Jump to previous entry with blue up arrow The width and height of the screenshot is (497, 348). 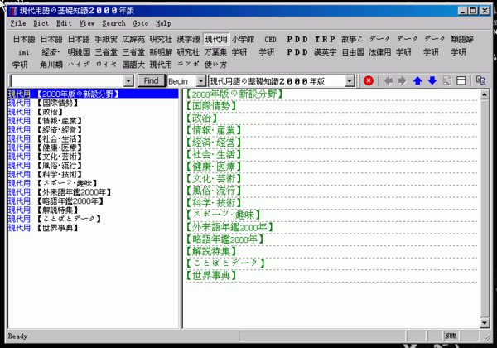point(417,81)
